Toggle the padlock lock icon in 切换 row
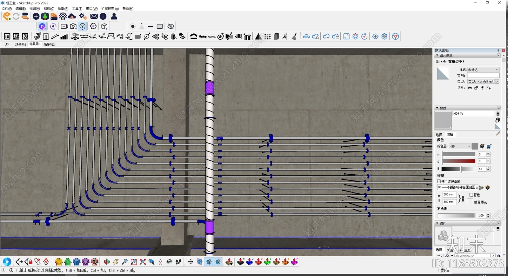Viewport: 508px width, 276px height. click(x=476, y=88)
